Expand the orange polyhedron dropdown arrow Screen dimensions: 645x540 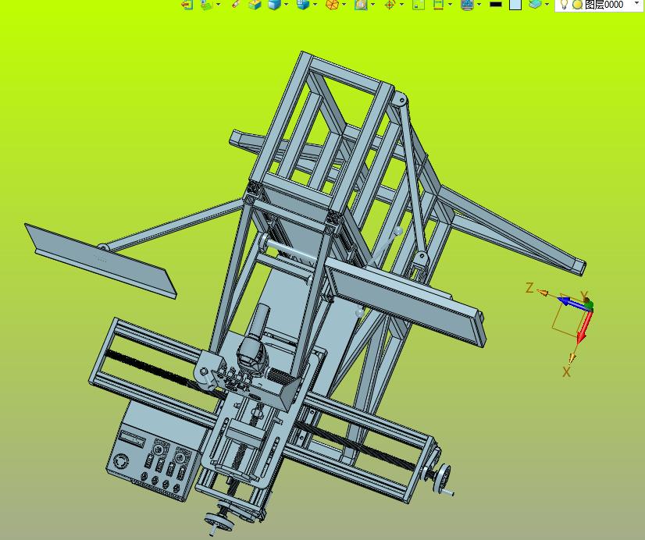[x=344, y=5]
